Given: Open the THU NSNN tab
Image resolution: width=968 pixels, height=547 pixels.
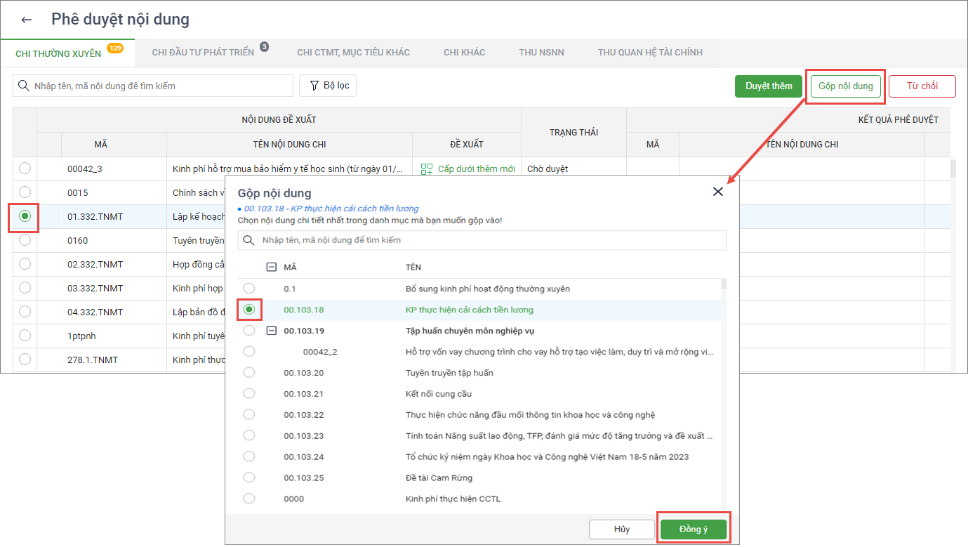Looking at the screenshot, I should (x=541, y=53).
